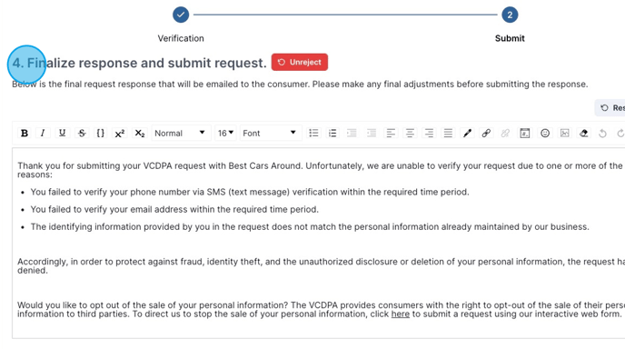Image resolution: width=625 pixels, height=349 pixels.
Task: Insert an unordered bullet list
Action: (x=313, y=133)
